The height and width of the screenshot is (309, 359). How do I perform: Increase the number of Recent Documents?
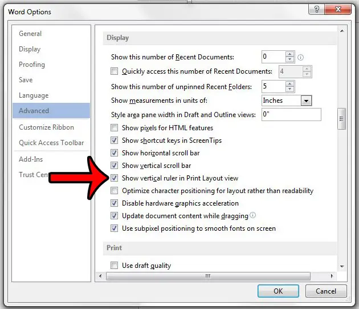pyautogui.click(x=289, y=54)
